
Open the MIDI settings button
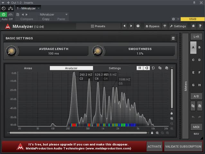[x=196, y=127]
